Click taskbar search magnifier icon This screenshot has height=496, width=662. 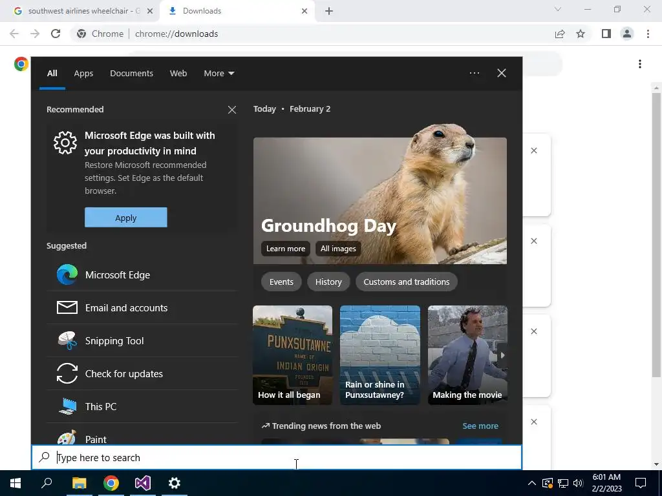coord(47,483)
